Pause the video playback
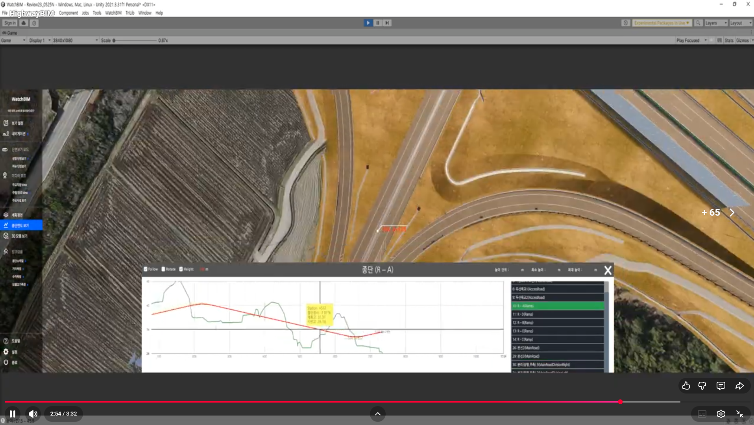Screen dimensions: 754x425 13,414
